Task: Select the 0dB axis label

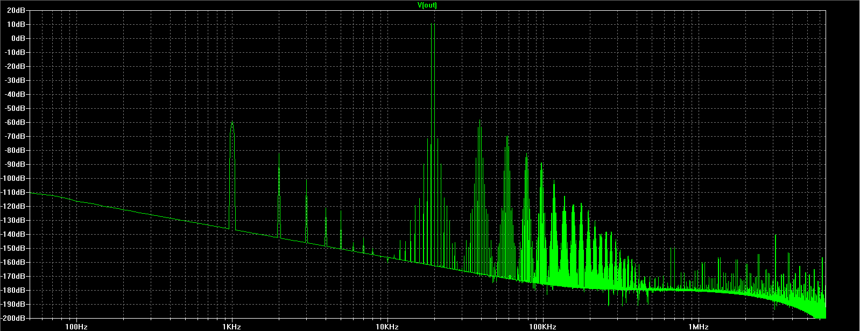Action: [x=19, y=38]
